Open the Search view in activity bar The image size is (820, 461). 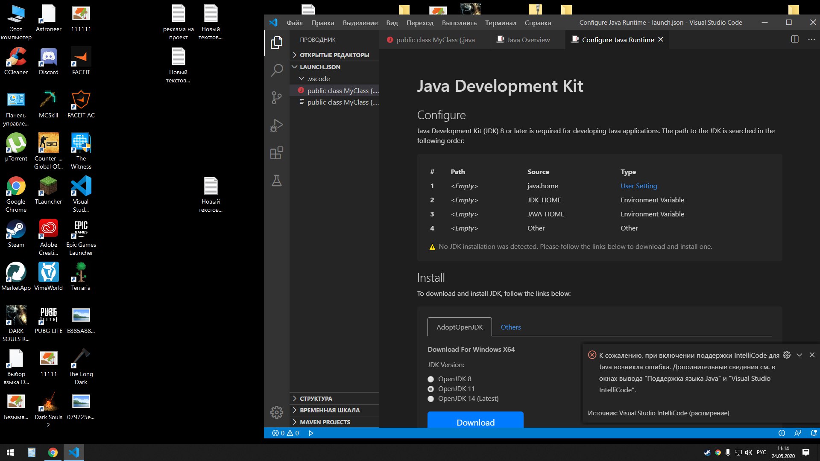pyautogui.click(x=277, y=70)
